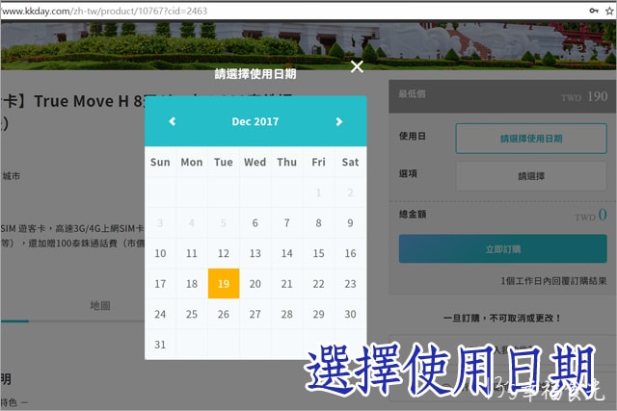Select December 10 in calendar
Viewport: 617px width, 411px height.
point(160,253)
